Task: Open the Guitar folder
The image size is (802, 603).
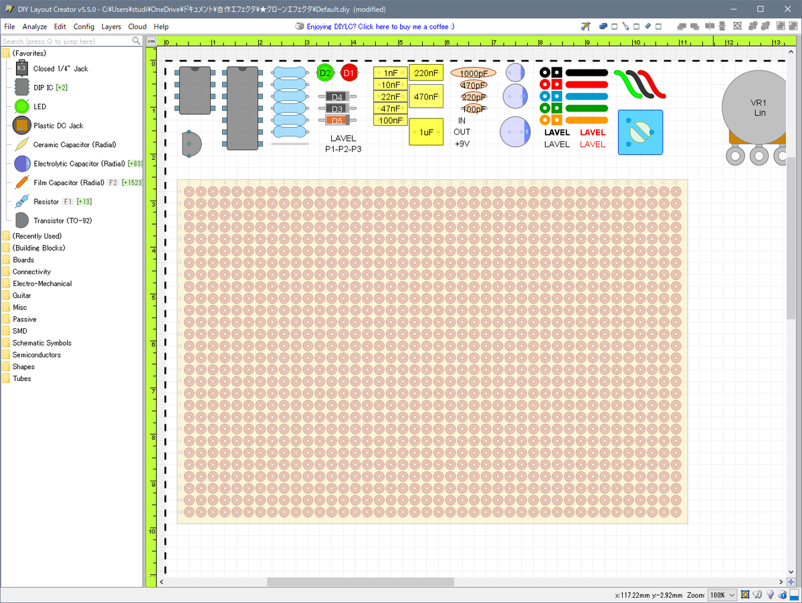Action: (17, 295)
